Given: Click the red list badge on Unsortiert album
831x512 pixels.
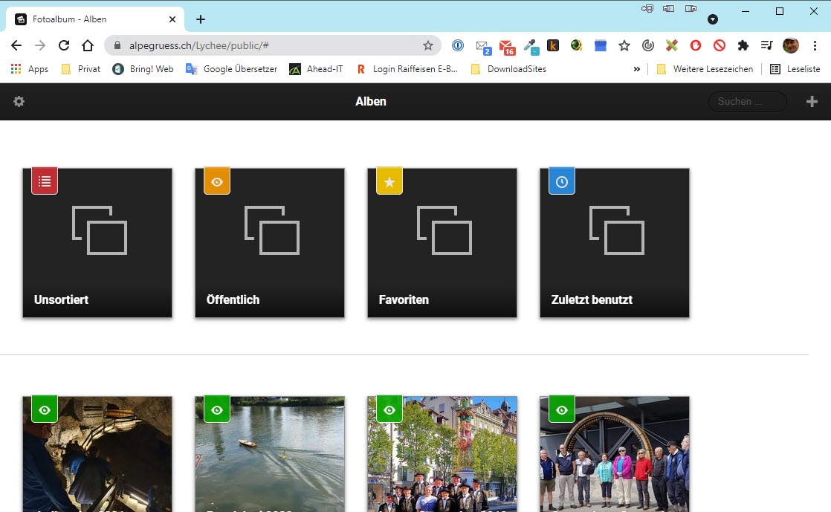Looking at the screenshot, I should 44,181.
